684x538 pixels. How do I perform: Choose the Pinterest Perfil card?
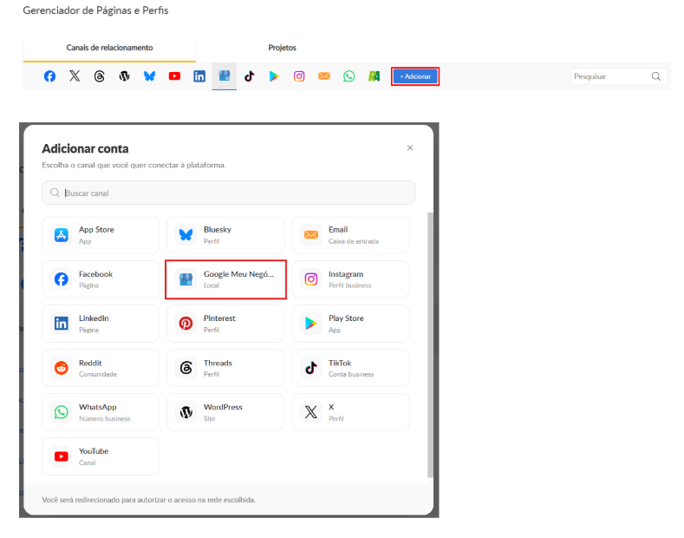pyautogui.click(x=225, y=324)
